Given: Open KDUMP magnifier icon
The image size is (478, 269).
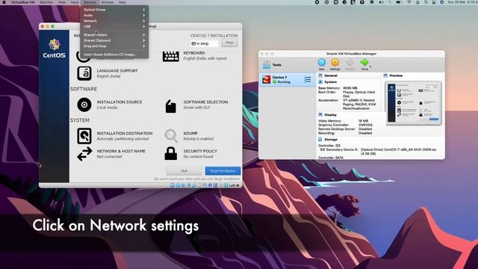Looking at the screenshot, I should pyautogui.click(x=171, y=136).
